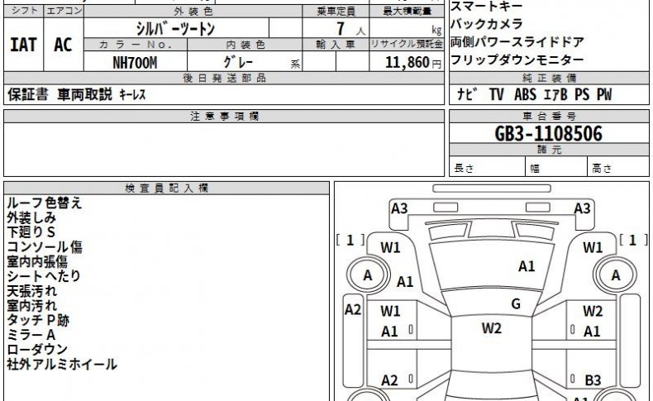Select the 'W2' roof mark on the diagram

point(492,328)
